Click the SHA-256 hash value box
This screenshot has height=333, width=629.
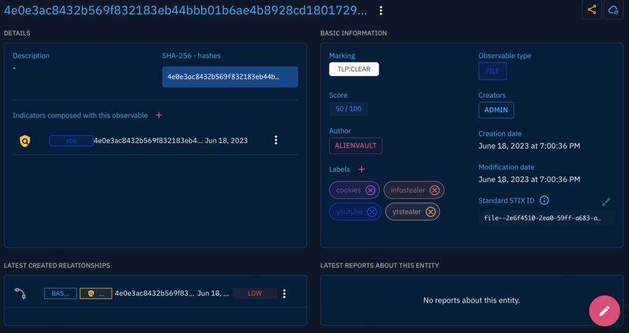pos(230,77)
